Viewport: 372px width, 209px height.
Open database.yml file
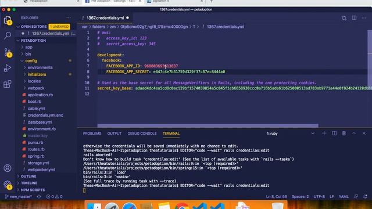click(40, 122)
